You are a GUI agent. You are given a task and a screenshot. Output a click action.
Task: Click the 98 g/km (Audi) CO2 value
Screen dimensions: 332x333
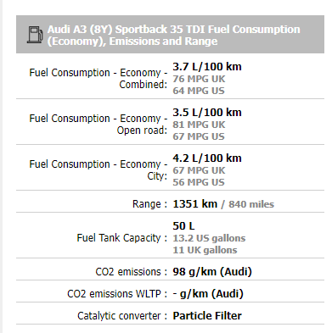(x=212, y=272)
